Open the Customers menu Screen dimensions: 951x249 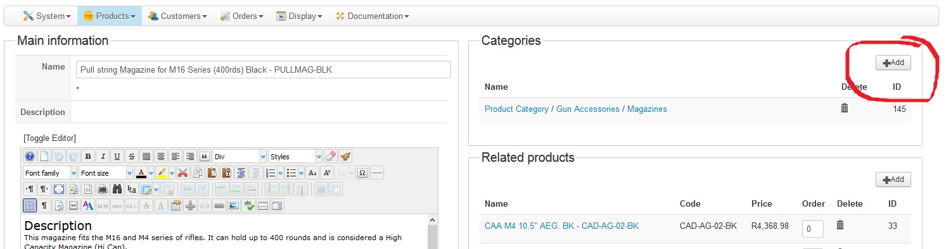pyautogui.click(x=177, y=16)
